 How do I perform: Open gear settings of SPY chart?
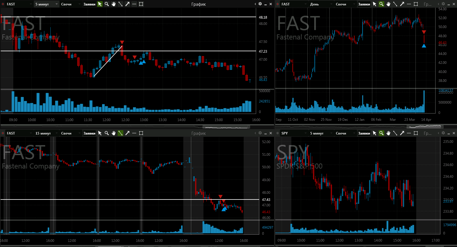click(443, 133)
